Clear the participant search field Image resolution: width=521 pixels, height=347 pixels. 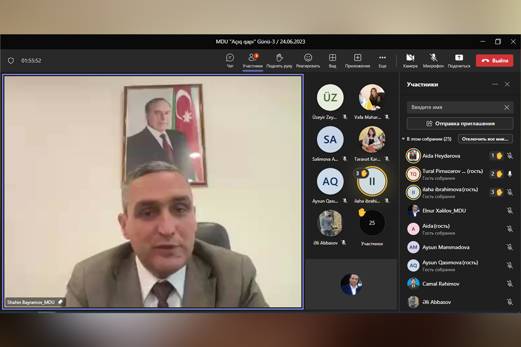coord(507,107)
